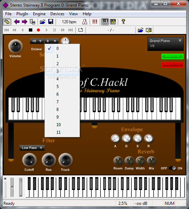The image size is (189, 209).
Task: Click the step back playback arrow
Action: tap(23, 30)
